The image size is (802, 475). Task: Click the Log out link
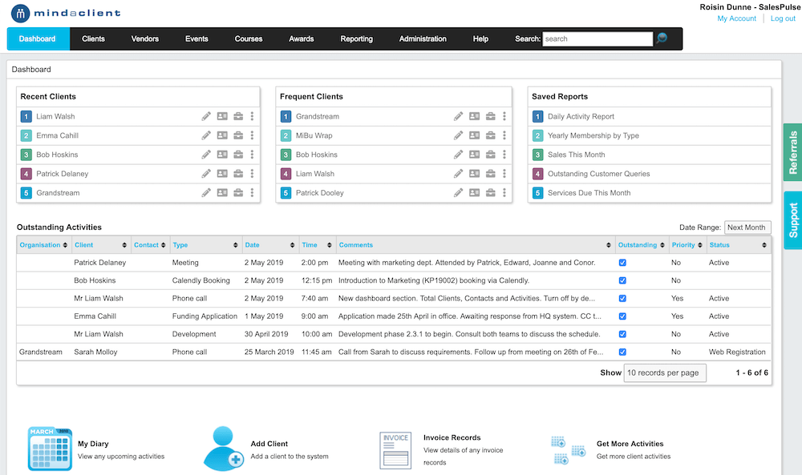pos(783,18)
